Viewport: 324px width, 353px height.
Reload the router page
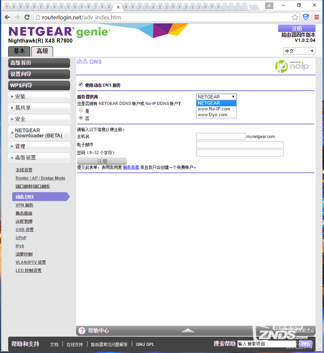27,17
